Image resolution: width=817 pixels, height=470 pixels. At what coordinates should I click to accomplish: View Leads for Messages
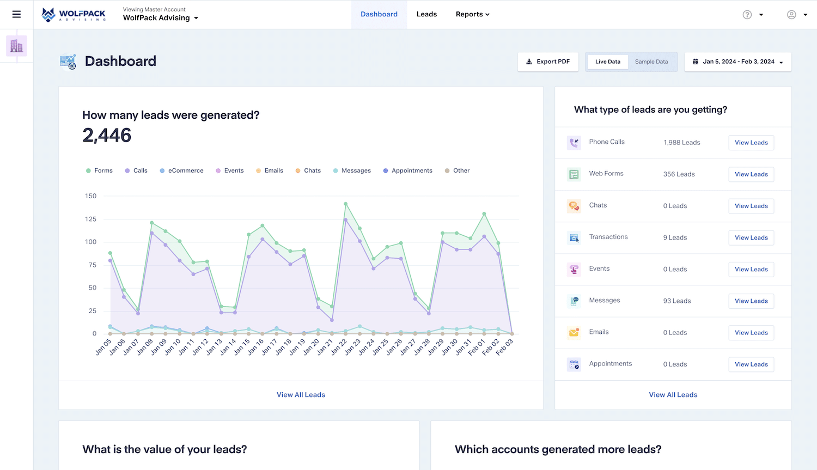751,301
